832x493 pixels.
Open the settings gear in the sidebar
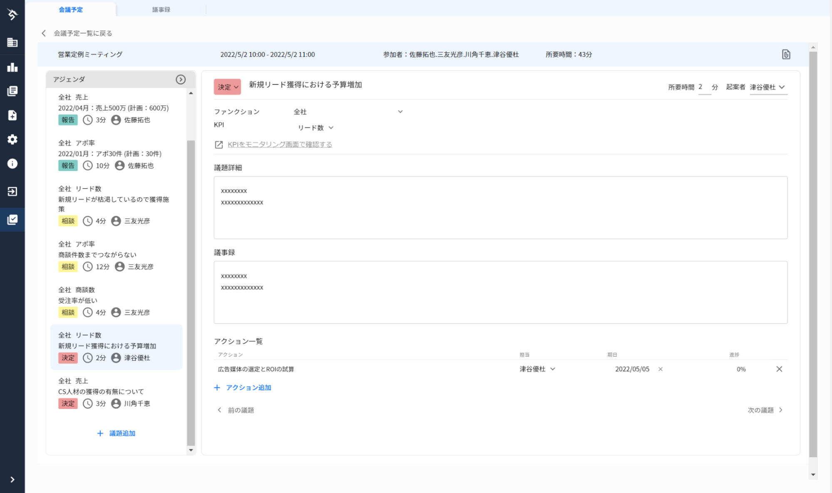pyautogui.click(x=12, y=139)
